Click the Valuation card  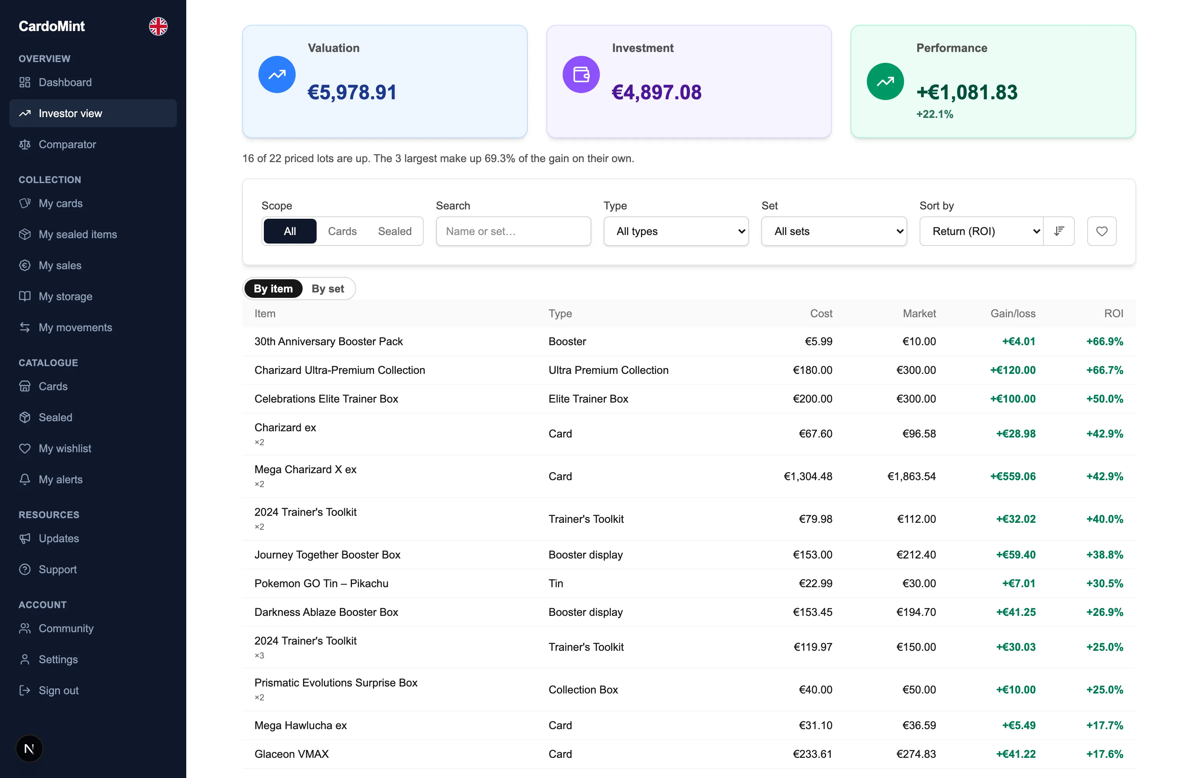(385, 81)
